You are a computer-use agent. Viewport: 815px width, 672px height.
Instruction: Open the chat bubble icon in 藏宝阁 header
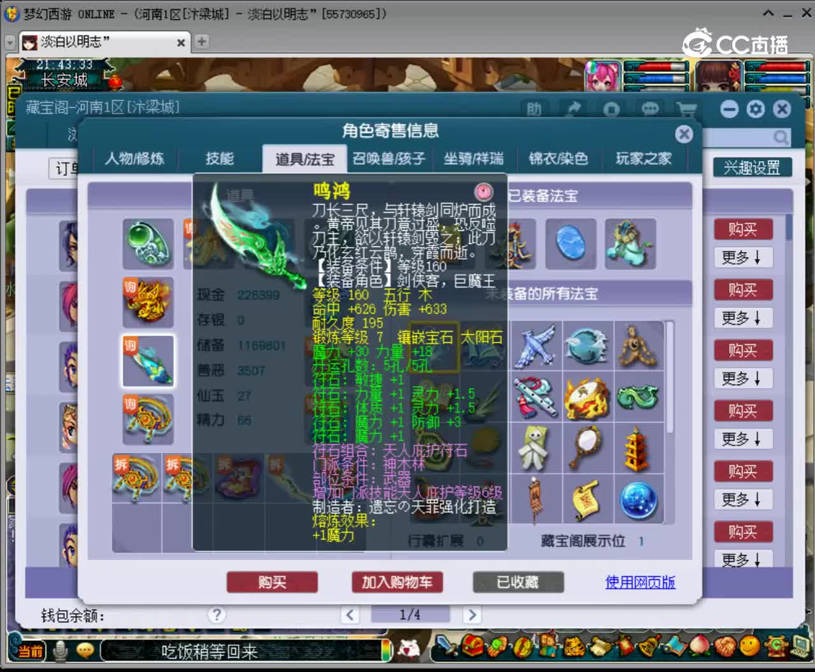pos(649,109)
